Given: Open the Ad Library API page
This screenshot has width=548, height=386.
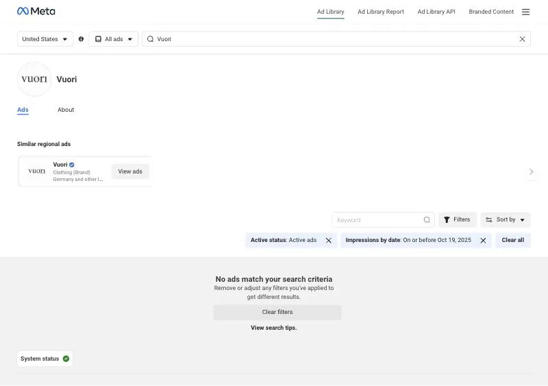Looking at the screenshot, I should click(436, 12).
